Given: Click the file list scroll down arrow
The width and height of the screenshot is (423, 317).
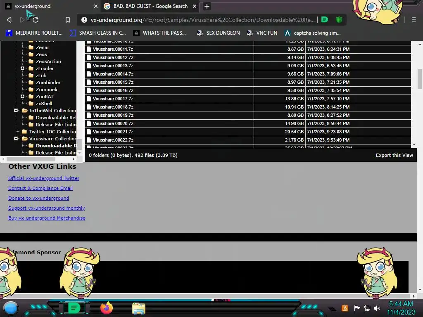Looking at the screenshot, I should pos(414,145).
